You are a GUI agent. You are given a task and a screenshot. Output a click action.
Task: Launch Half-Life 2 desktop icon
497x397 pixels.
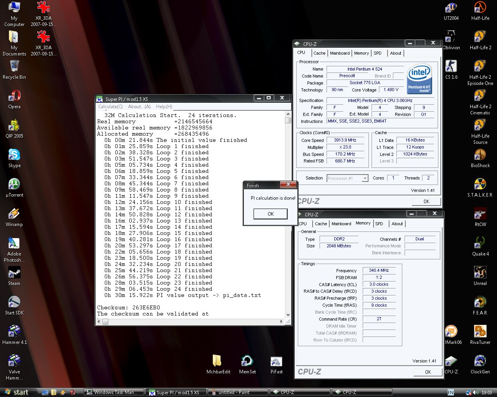(480, 40)
